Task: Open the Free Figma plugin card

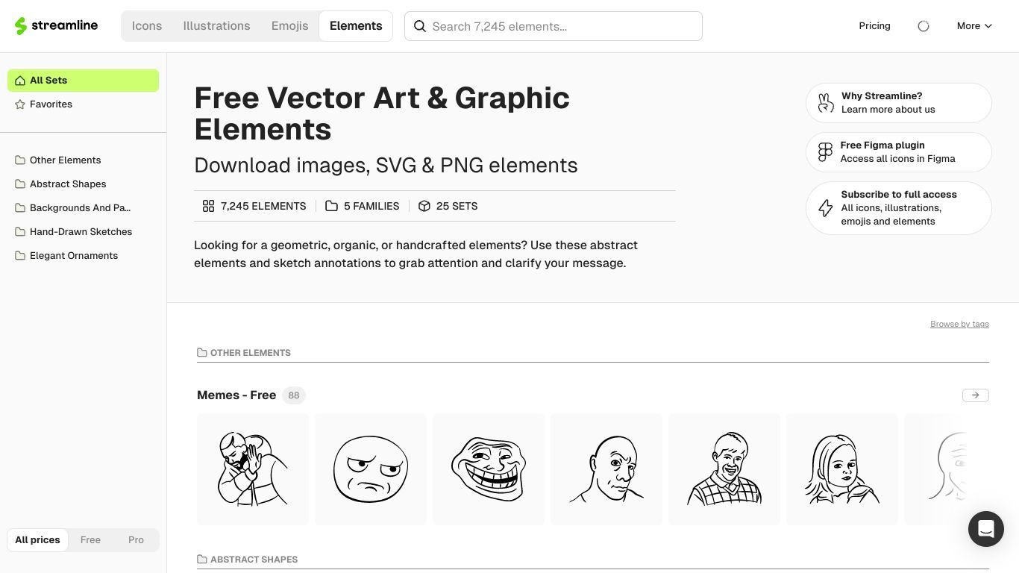Action: [898, 152]
